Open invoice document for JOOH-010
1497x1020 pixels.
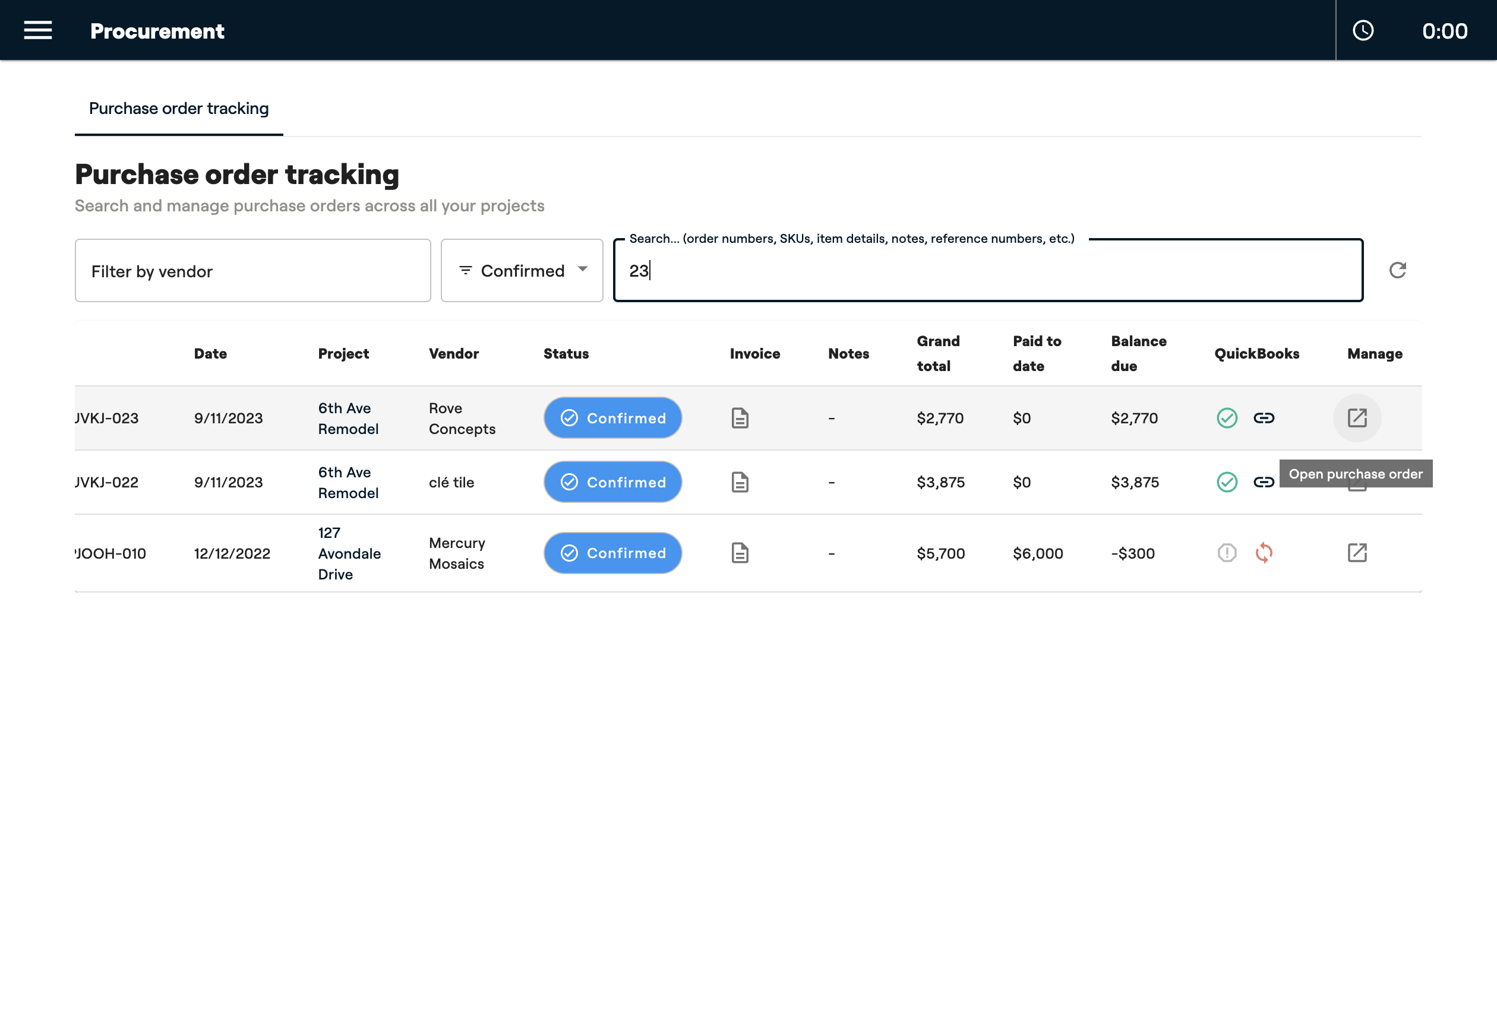[740, 553]
